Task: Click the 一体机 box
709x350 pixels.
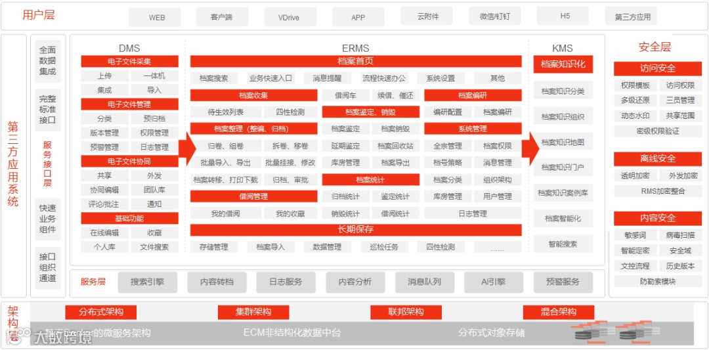Action: click(155, 76)
